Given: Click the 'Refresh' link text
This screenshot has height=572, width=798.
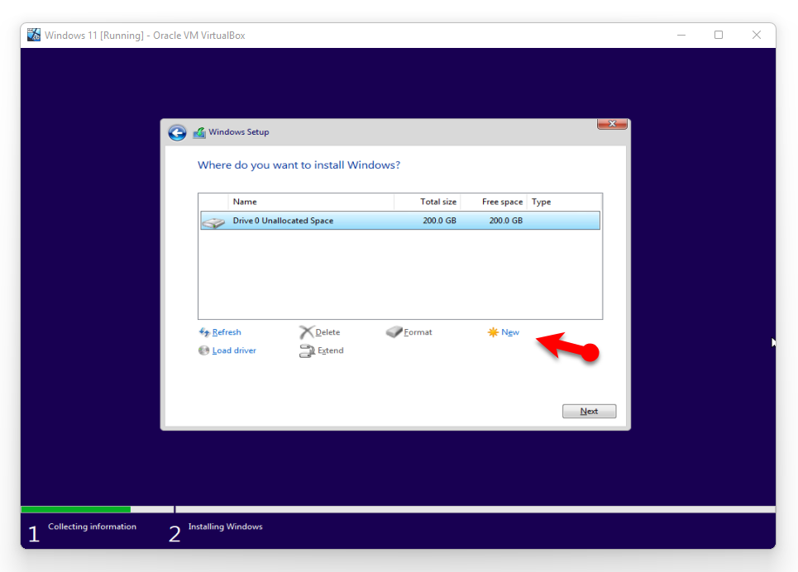Looking at the screenshot, I should click(x=227, y=332).
